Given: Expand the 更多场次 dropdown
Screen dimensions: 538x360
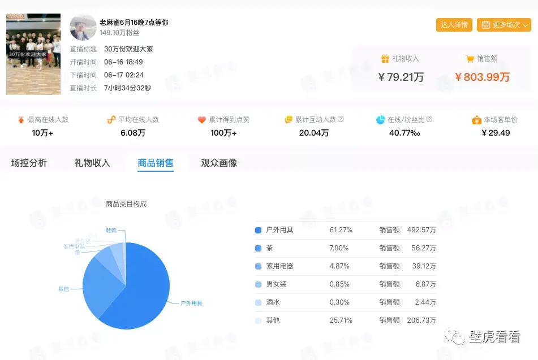Looking at the screenshot, I should coord(503,25).
